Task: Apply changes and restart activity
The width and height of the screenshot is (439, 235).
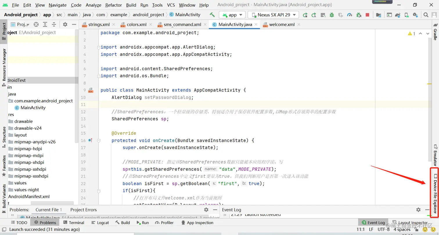Action: pyautogui.click(x=305, y=14)
